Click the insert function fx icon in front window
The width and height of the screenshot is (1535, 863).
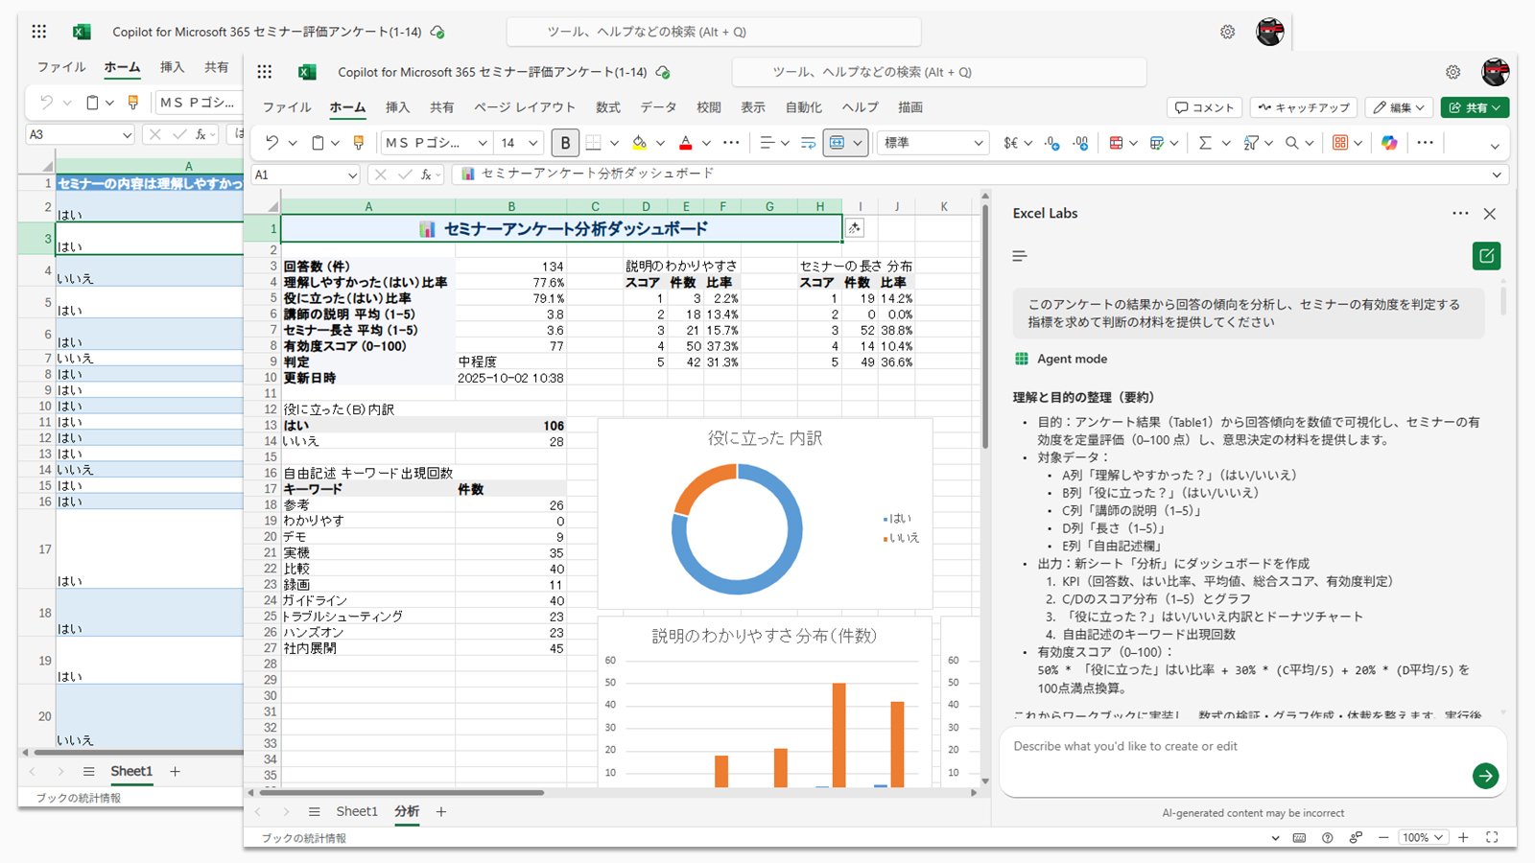pyautogui.click(x=426, y=175)
